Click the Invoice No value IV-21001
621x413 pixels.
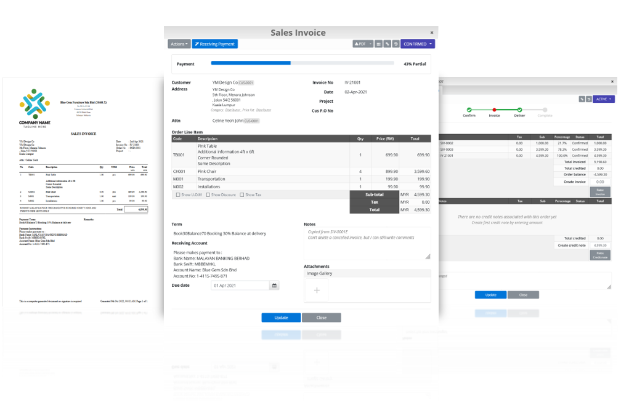click(352, 82)
